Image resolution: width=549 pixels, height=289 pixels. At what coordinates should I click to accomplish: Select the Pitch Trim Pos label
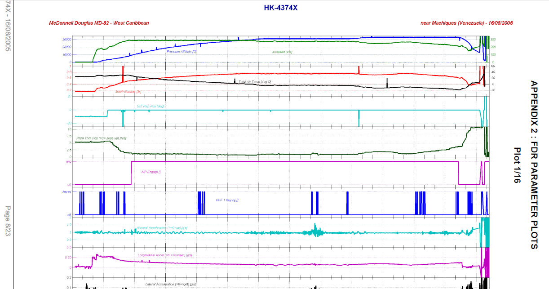tap(101, 138)
